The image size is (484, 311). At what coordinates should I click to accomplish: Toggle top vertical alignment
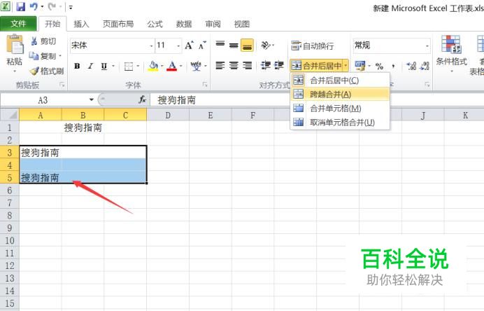[220, 45]
